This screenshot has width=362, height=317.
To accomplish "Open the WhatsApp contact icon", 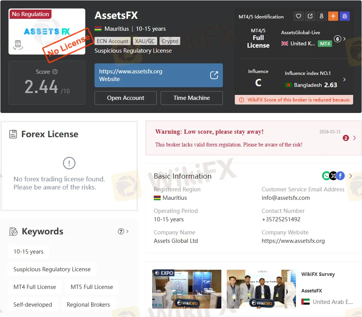I will tap(326, 176).
